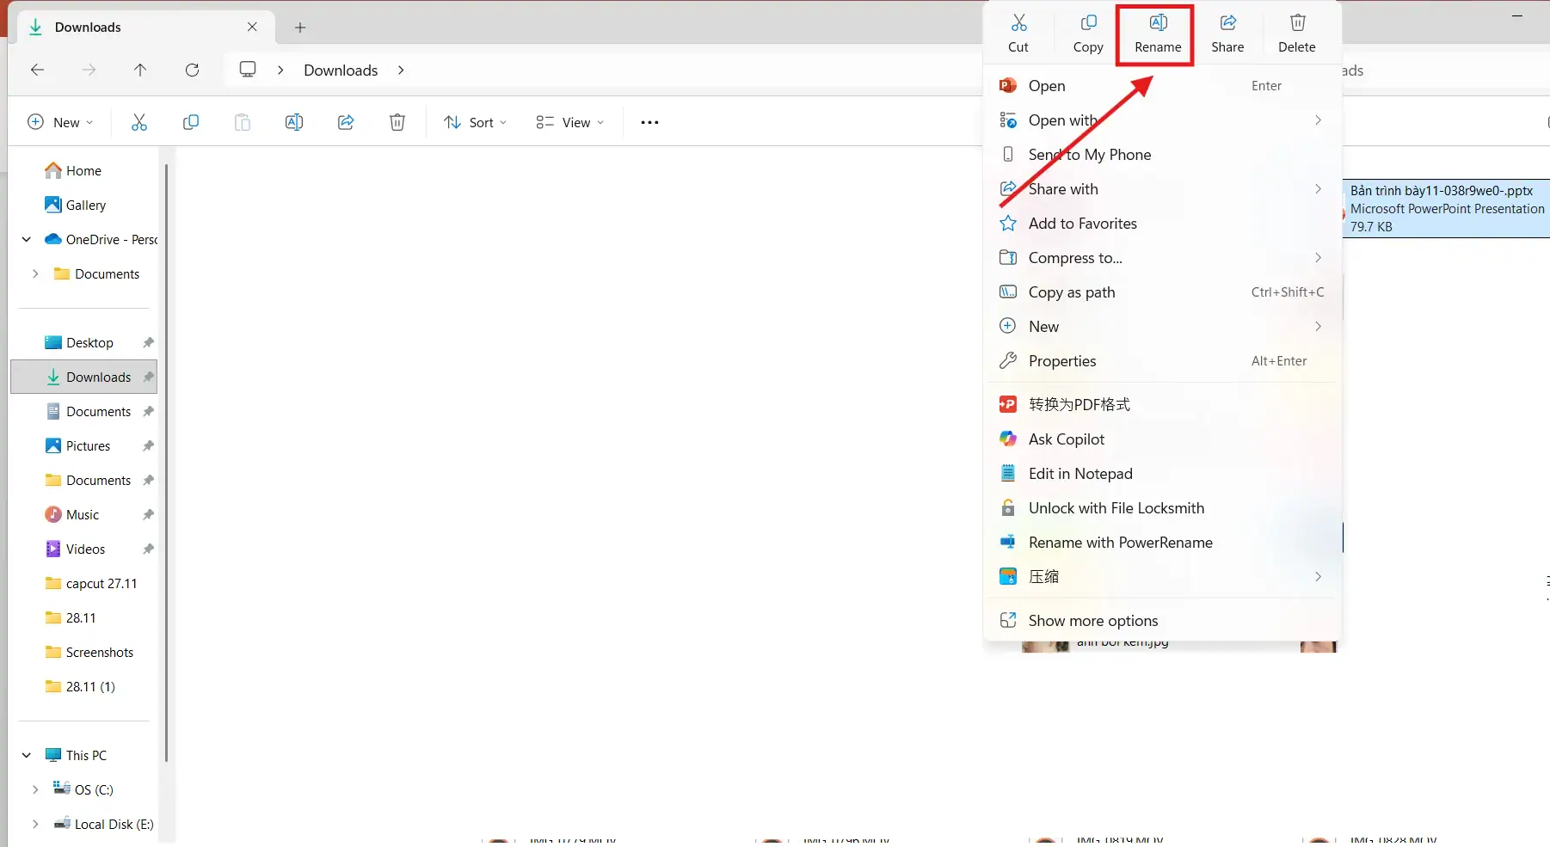The image size is (1550, 847).
Task: Open the Sort dropdown in the toolbar
Action: (475, 121)
